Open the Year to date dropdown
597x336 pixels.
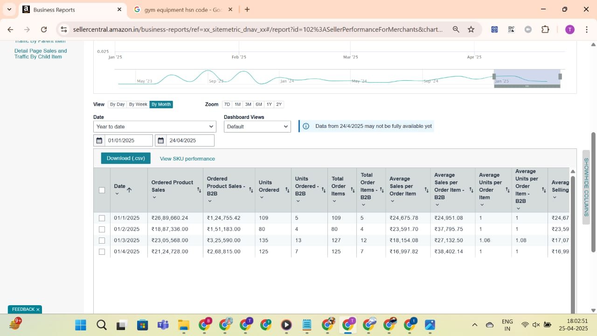point(154,126)
